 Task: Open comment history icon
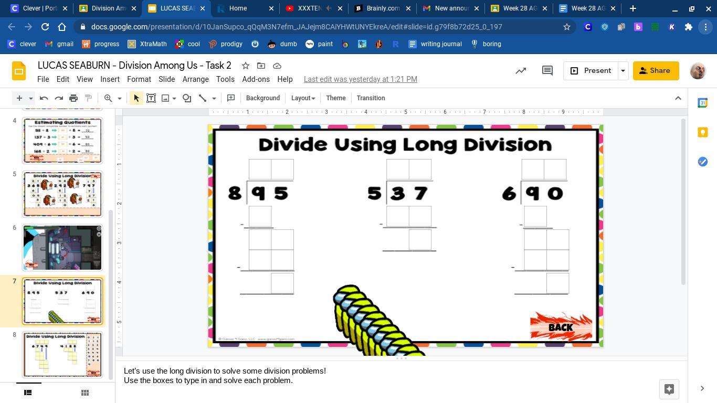pyautogui.click(x=547, y=71)
